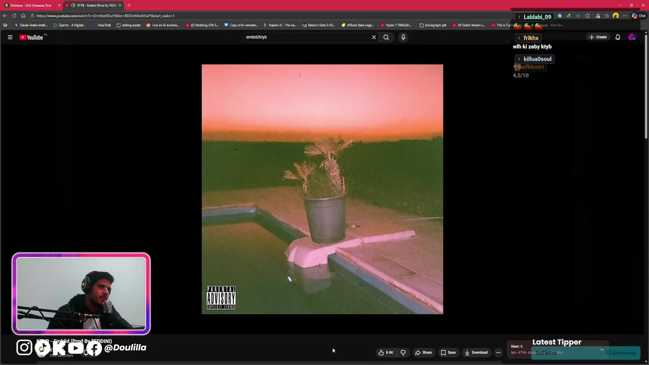
Task: Close the Kickaway browser tab
Action: [x=59, y=5]
